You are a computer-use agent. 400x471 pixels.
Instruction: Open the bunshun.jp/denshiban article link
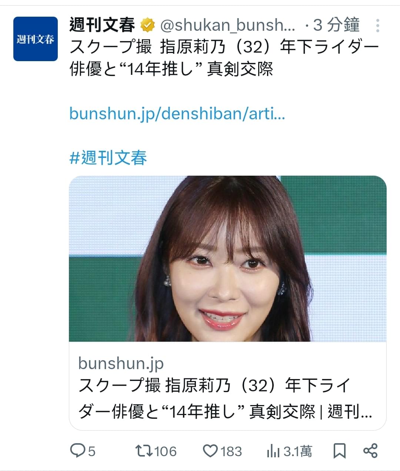[x=177, y=113]
